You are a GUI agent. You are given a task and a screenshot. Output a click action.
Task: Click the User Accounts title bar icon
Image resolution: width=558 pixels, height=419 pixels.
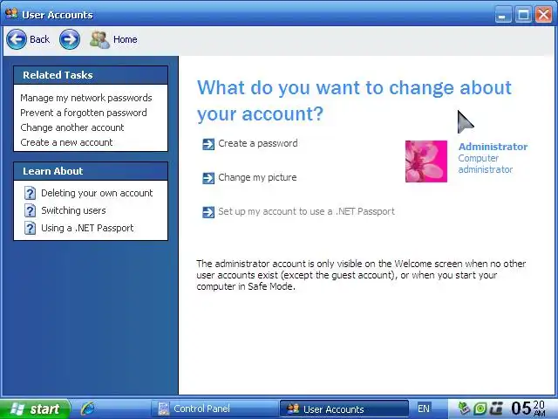click(11, 14)
